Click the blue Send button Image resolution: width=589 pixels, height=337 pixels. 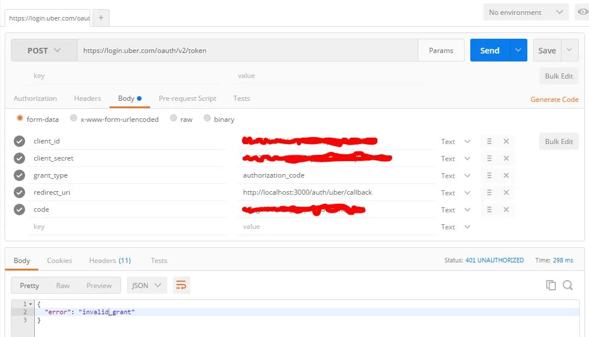(x=490, y=50)
